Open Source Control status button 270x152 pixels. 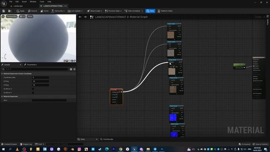260,144
